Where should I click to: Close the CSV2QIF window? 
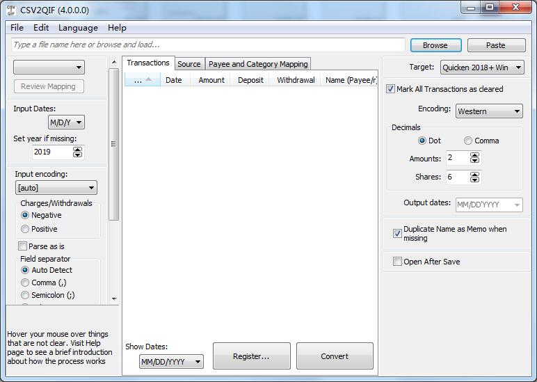coord(515,8)
